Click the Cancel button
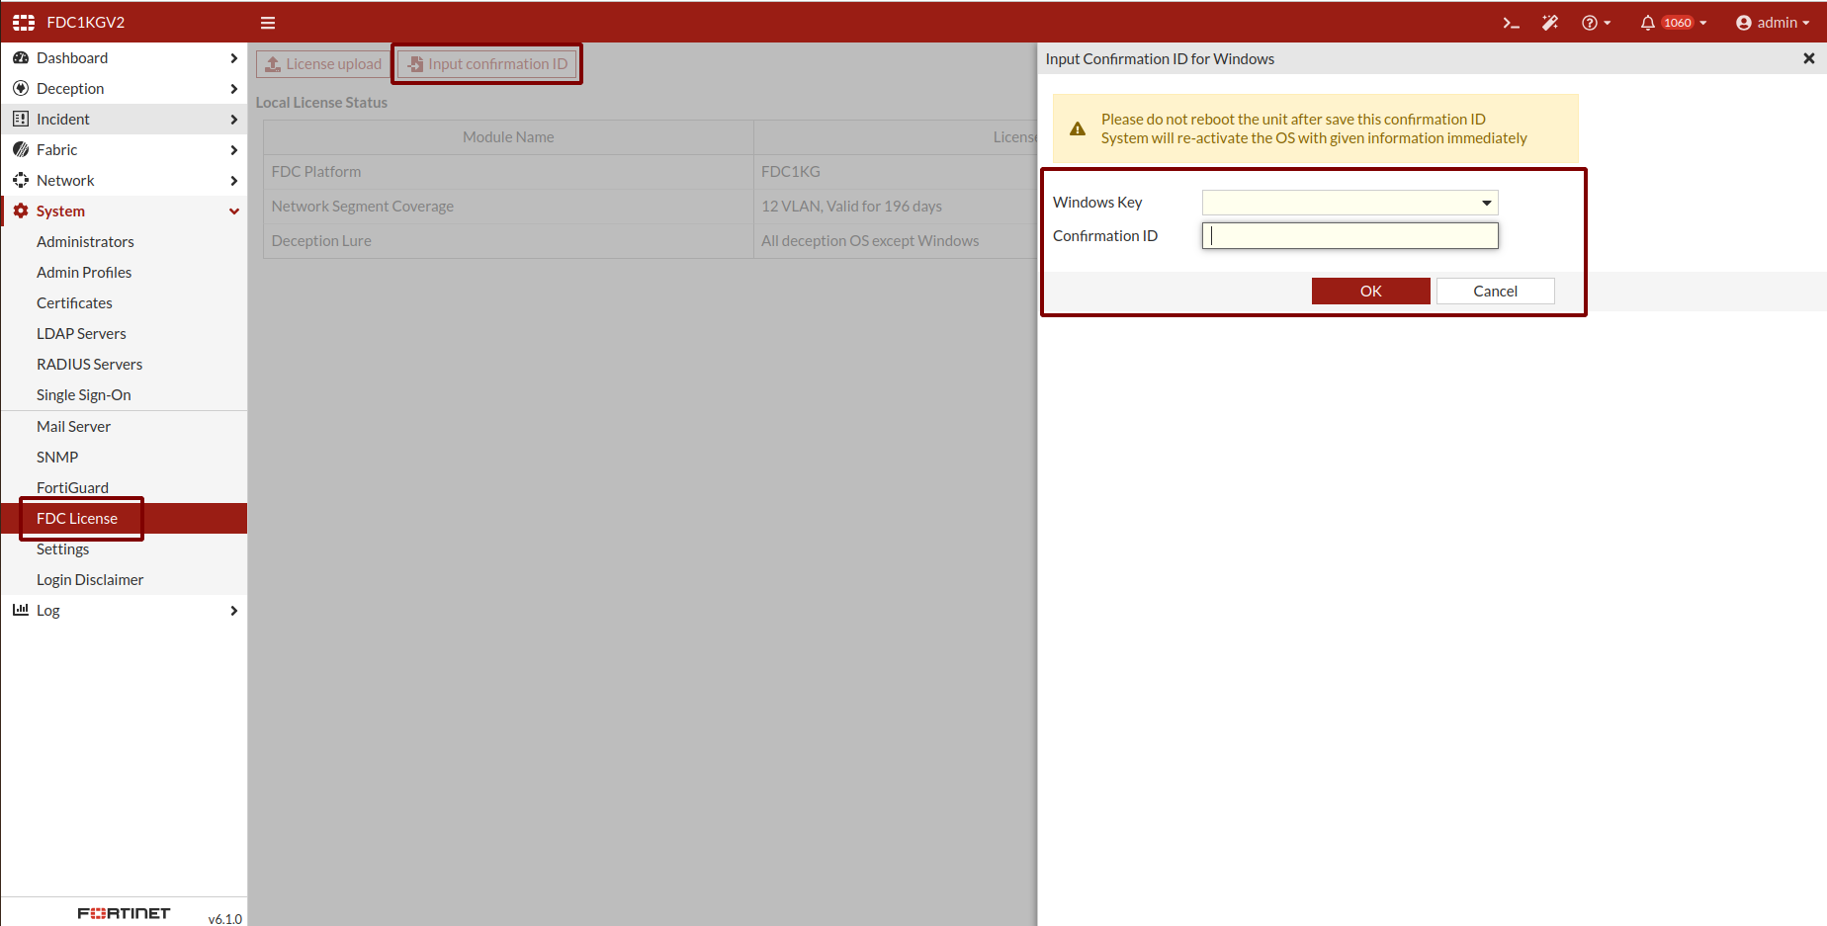1827x926 pixels. click(1496, 291)
